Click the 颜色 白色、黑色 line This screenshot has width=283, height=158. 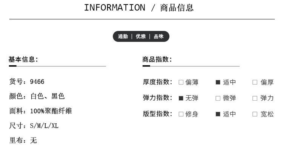pyautogui.click(x=37, y=96)
